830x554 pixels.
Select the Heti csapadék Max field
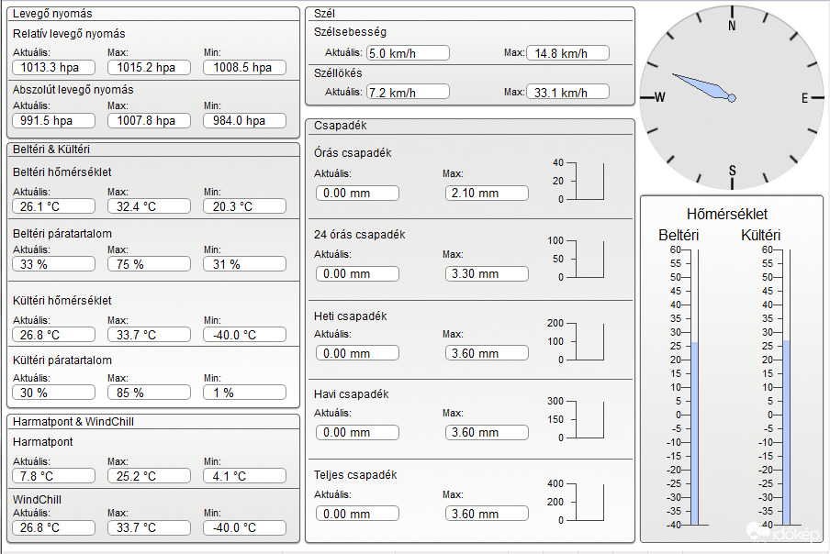(x=487, y=353)
